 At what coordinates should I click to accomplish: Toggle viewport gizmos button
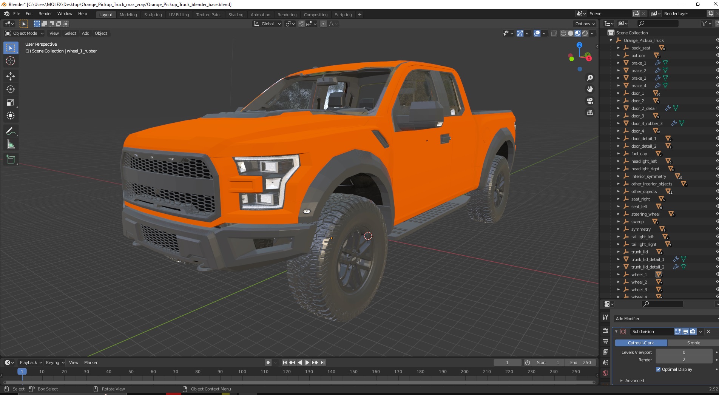(x=520, y=33)
